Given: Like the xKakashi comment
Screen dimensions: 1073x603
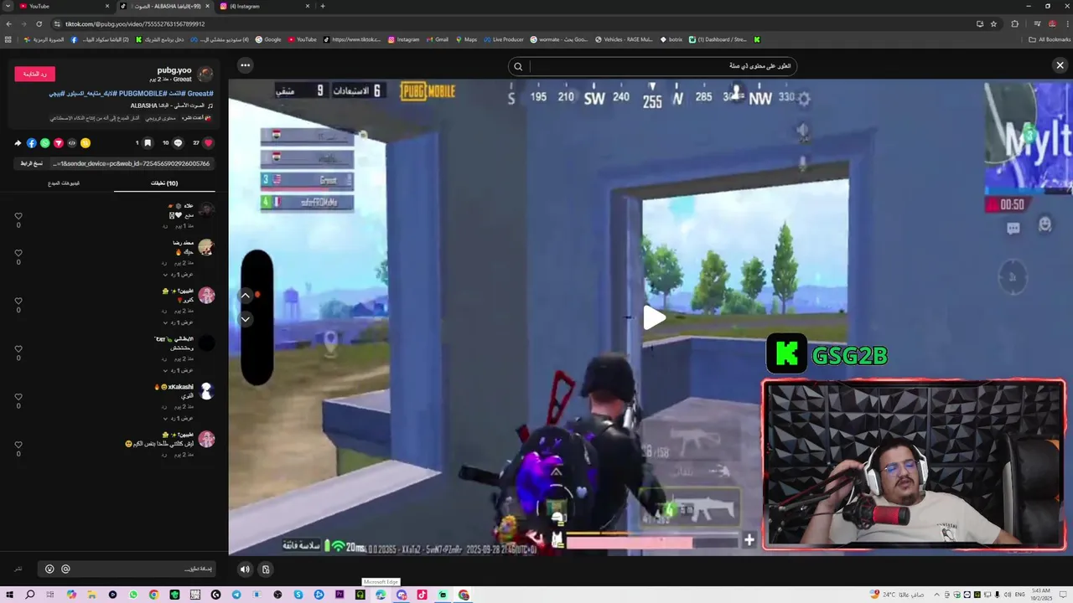Looking at the screenshot, I should coord(18,397).
